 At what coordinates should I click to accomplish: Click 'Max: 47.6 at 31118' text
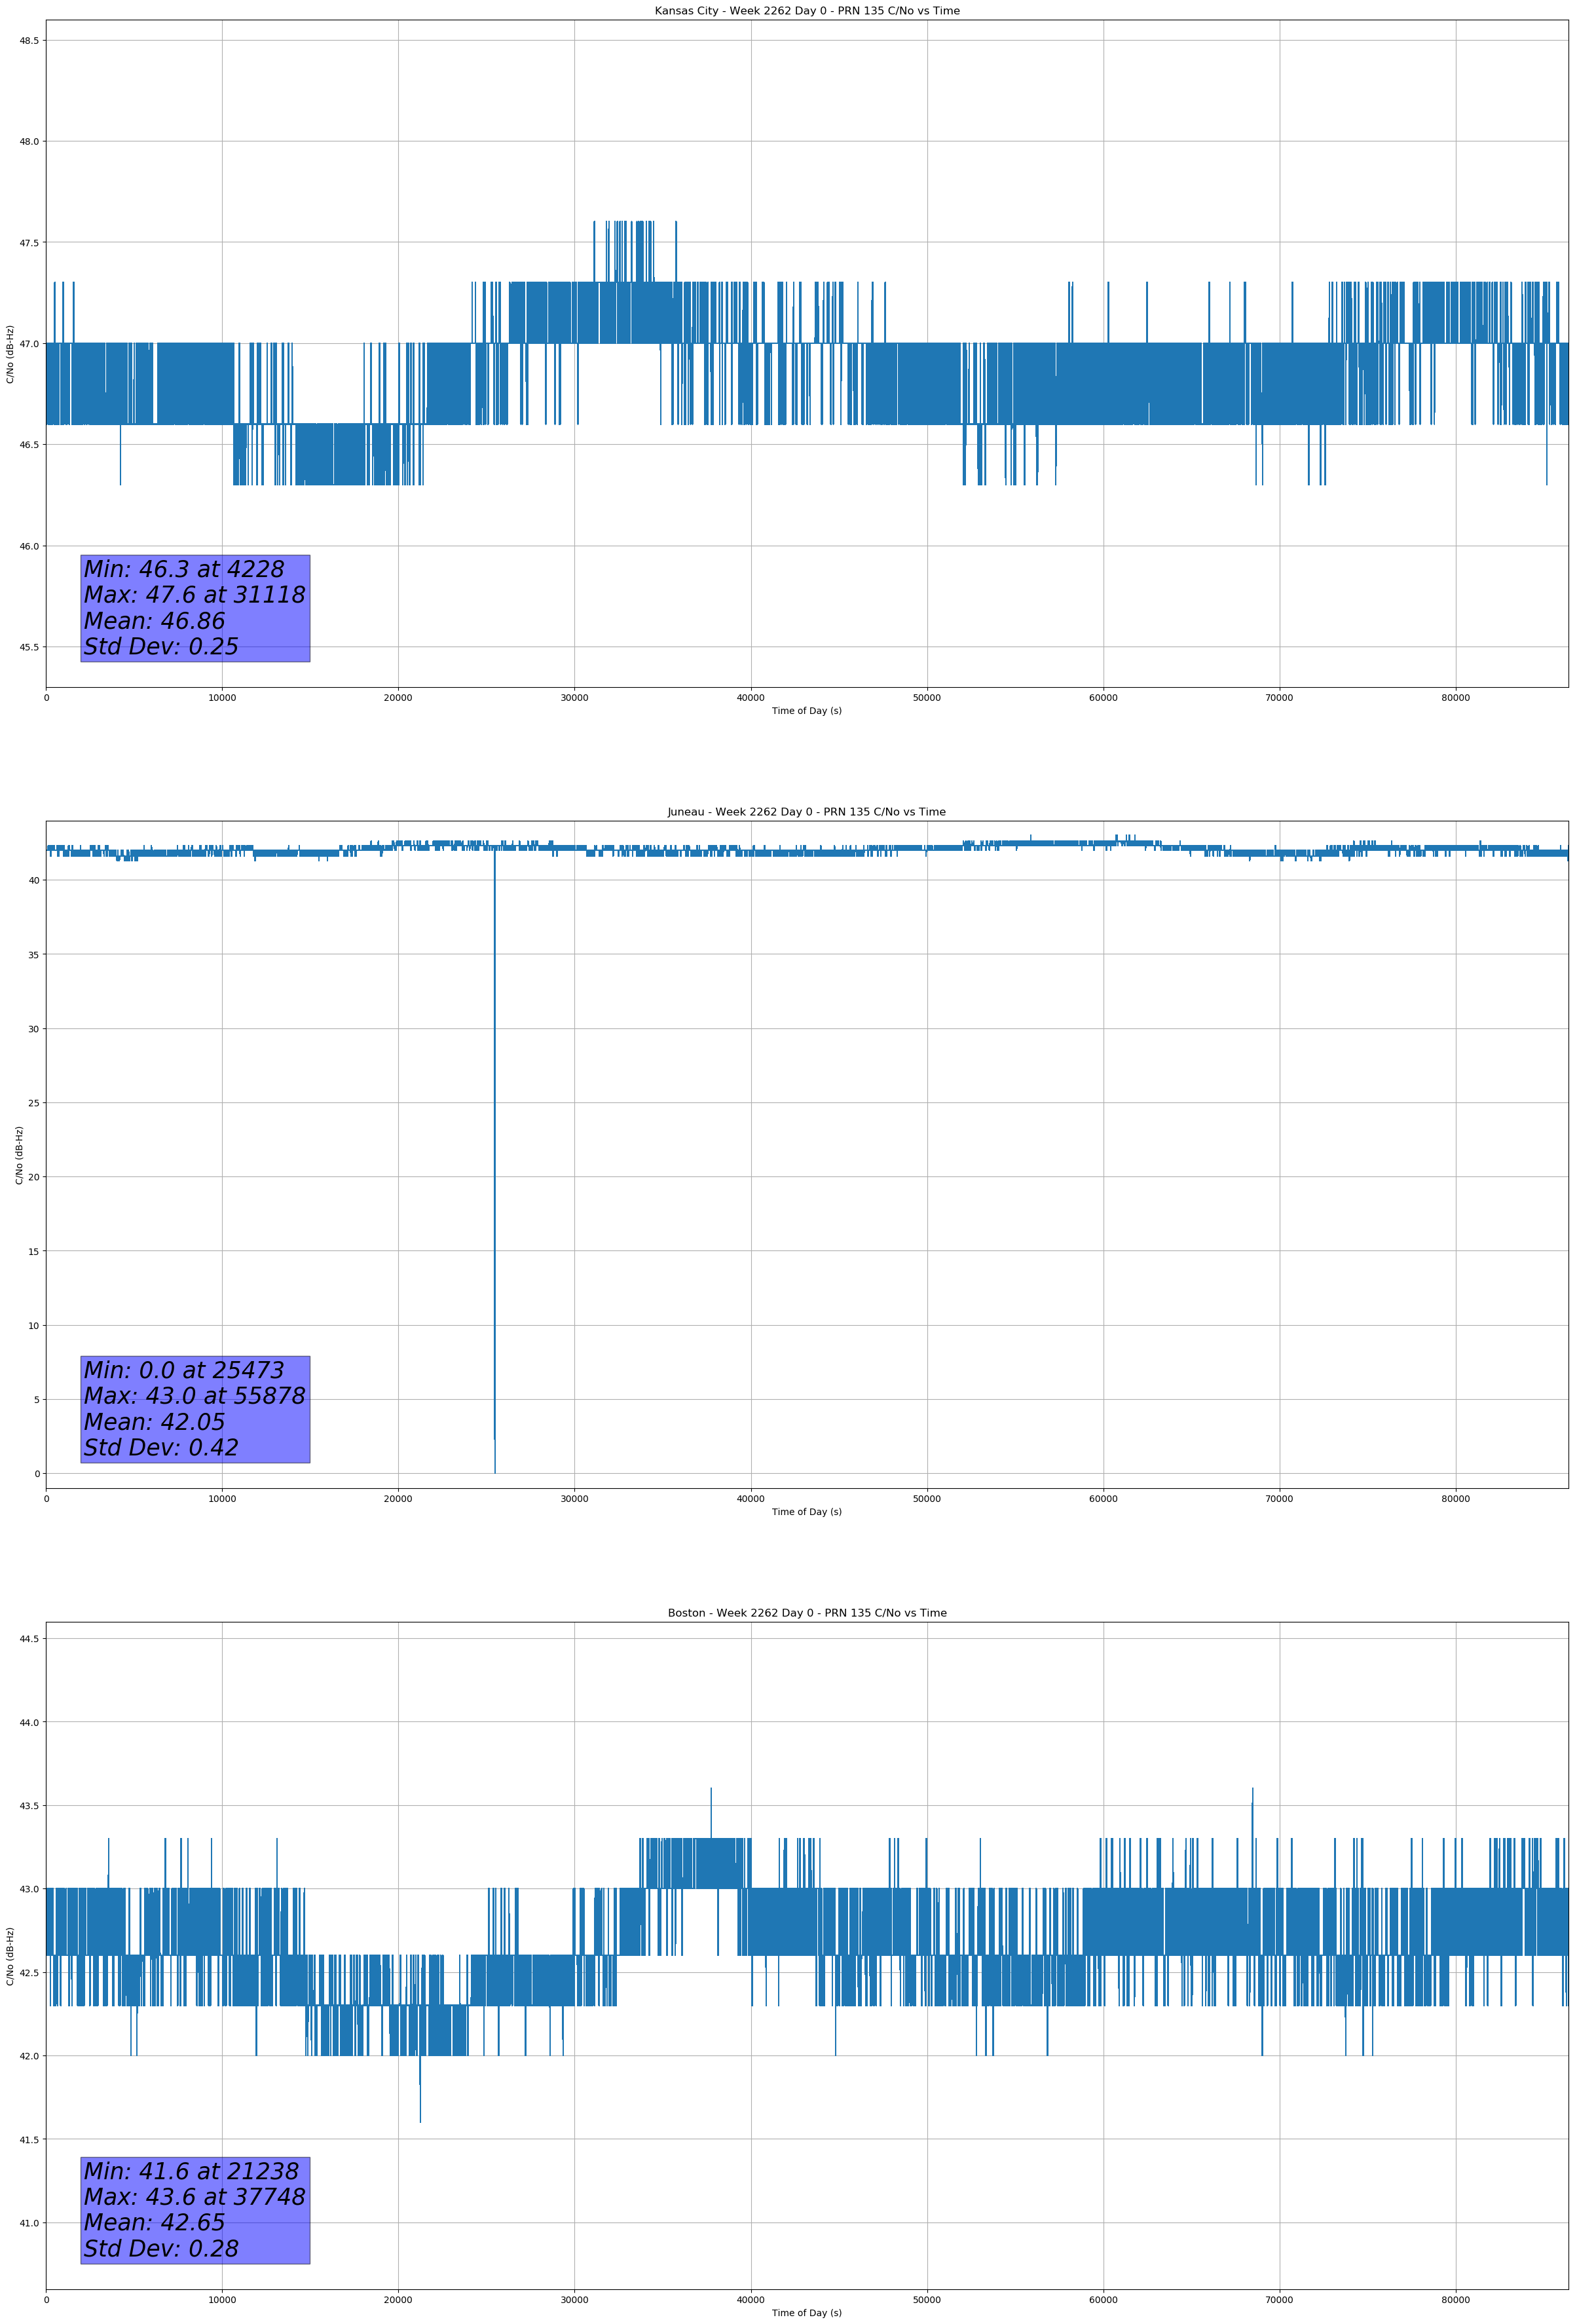click(x=194, y=595)
